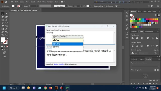Click Horizontal Align Left icon
Viewport: 161px width, 91px height.
[x=133, y=38]
